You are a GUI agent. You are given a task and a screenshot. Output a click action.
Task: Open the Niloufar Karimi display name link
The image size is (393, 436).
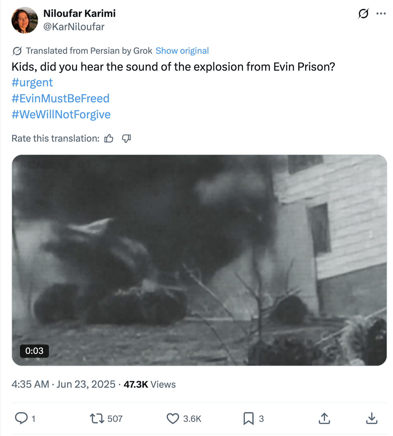pyautogui.click(x=79, y=13)
